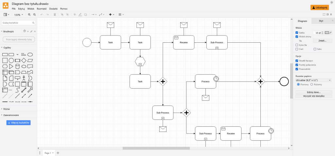Click the Więcej kształtów button

tap(19, 123)
